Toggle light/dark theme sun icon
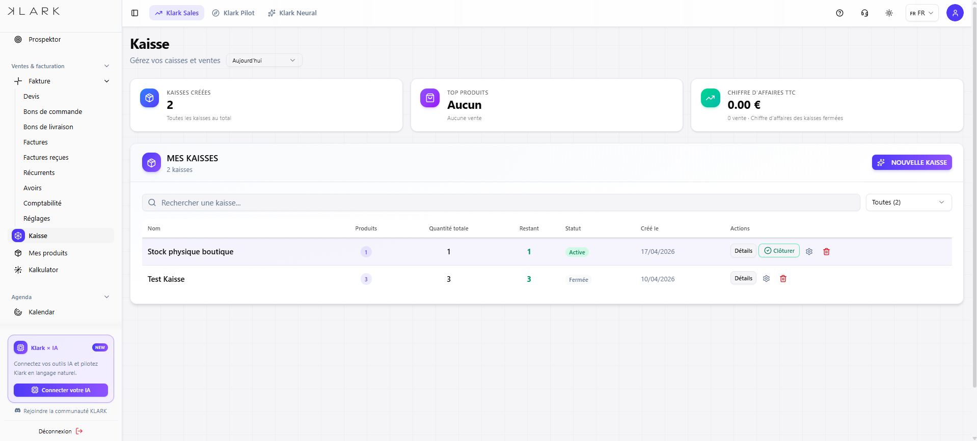977x441 pixels. tap(889, 13)
